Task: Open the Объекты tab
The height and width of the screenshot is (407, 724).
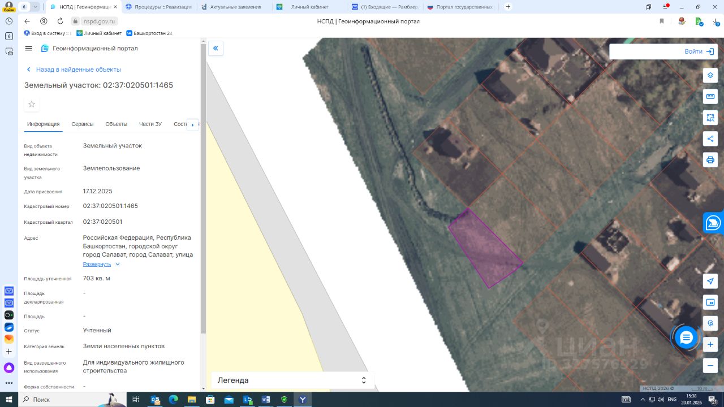Action: pos(117,124)
